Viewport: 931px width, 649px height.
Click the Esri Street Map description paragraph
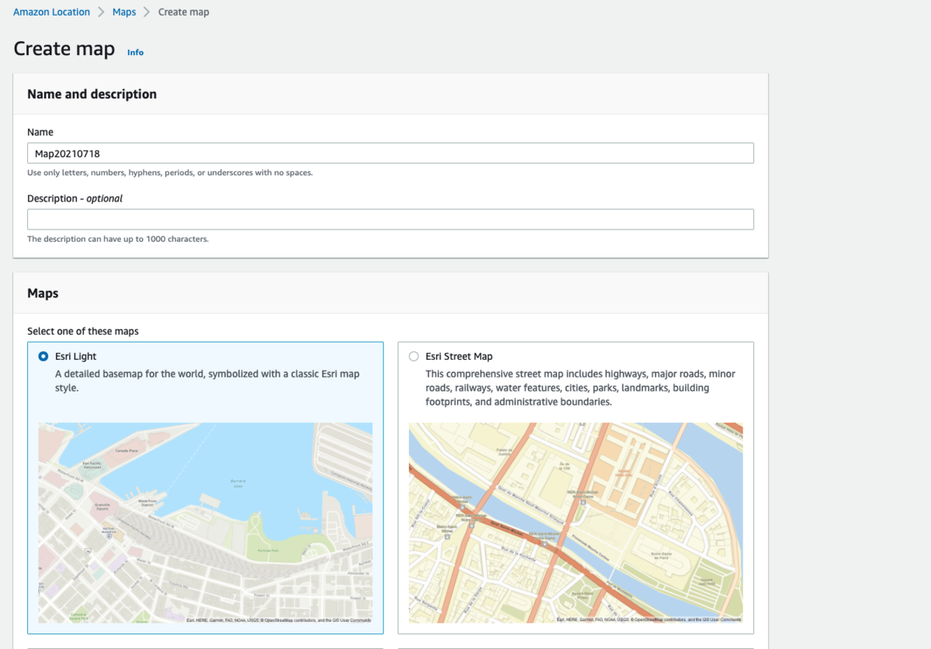tap(580, 388)
